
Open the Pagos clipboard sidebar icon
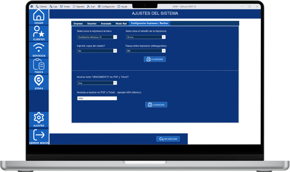click(39, 66)
